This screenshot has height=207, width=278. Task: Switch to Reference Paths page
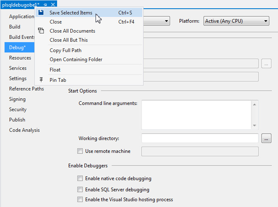26,89
